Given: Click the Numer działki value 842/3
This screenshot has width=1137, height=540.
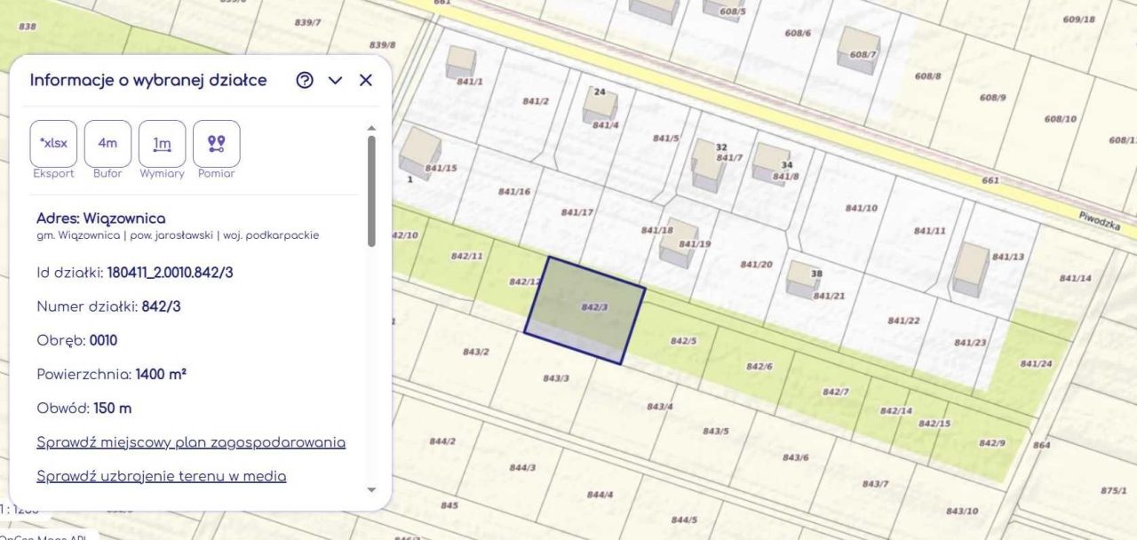Looking at the screenshot, I should click(161, 306).
